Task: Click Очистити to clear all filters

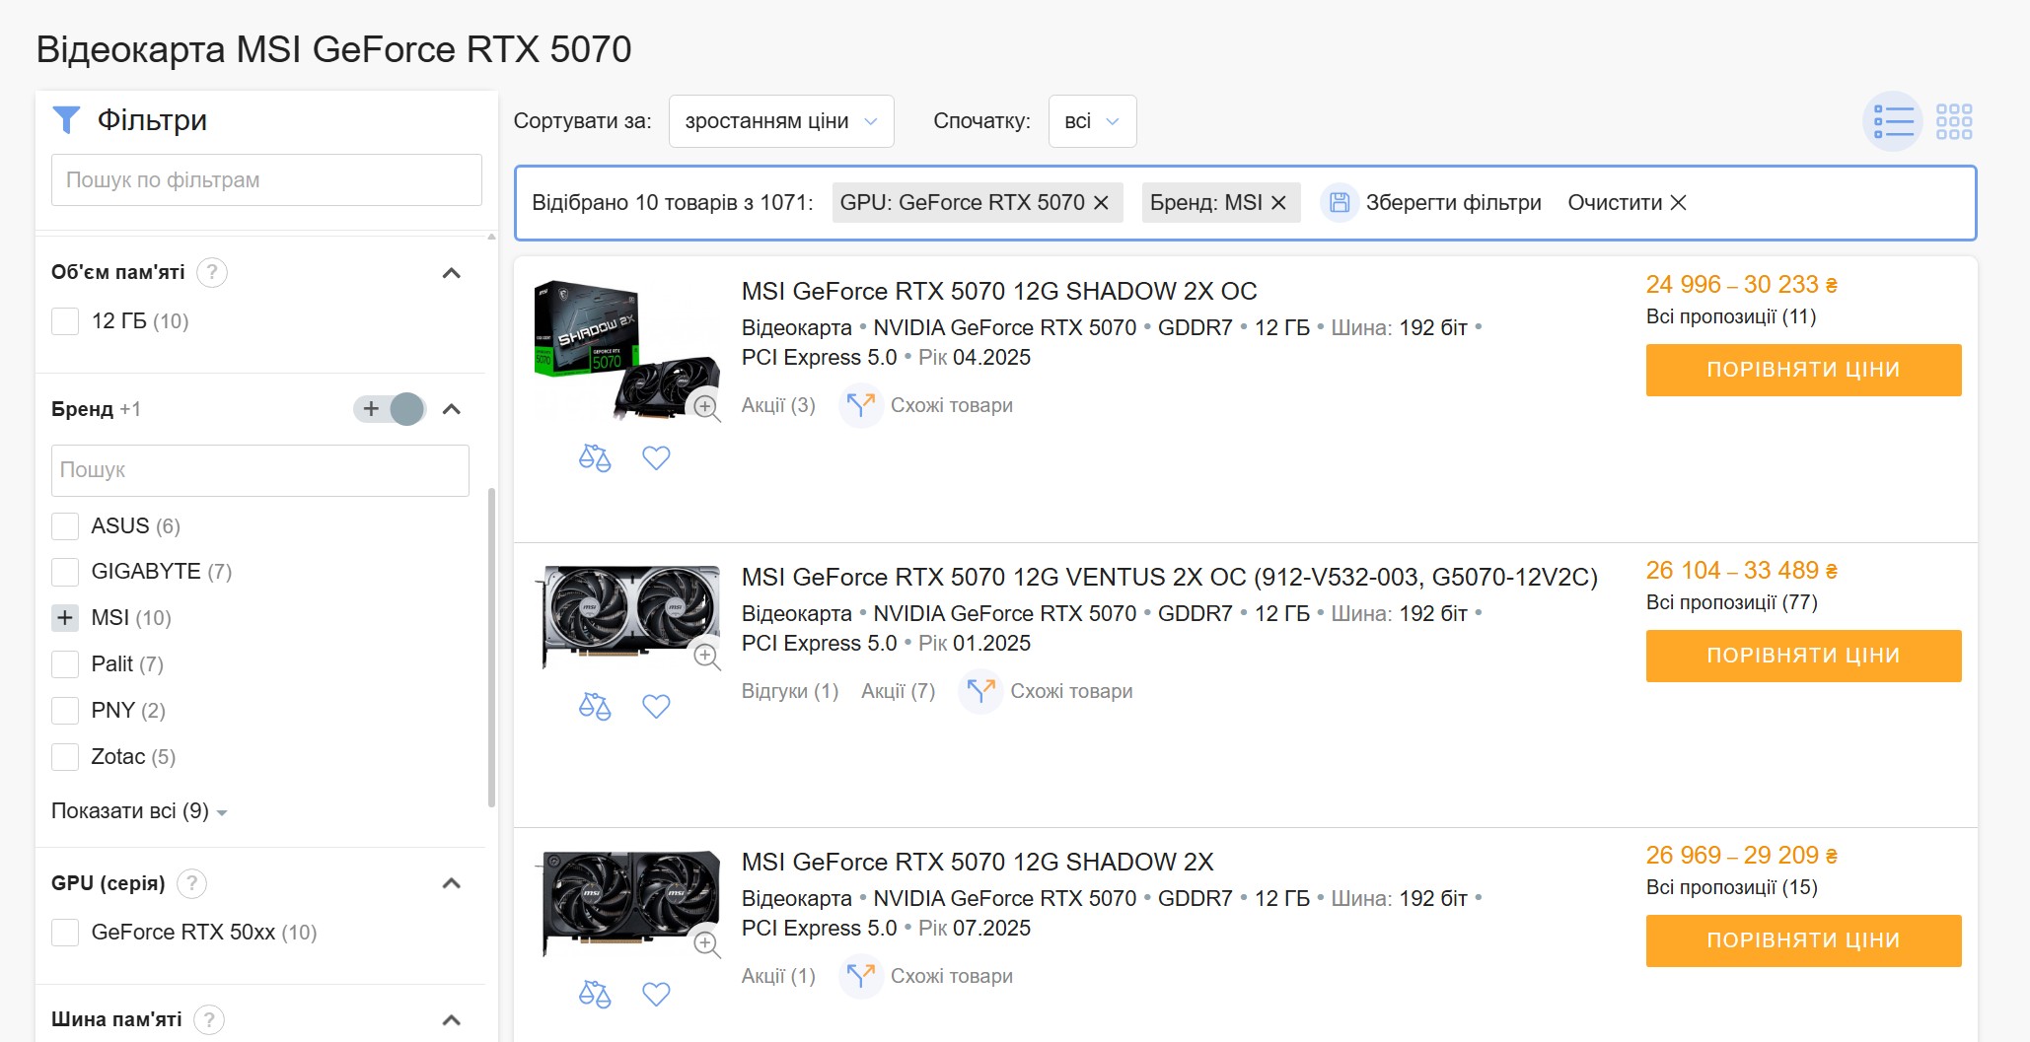Action: pos(1615,203)
